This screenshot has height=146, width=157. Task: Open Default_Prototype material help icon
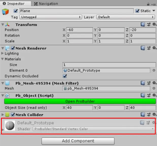pos(142,123)
